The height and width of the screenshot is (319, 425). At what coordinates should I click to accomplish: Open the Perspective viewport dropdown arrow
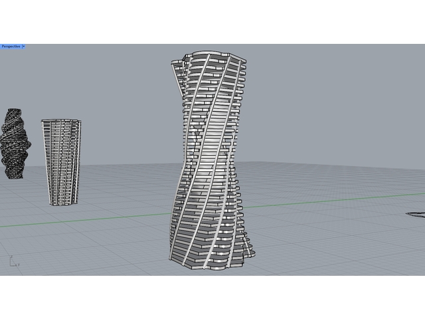(24, 47)
